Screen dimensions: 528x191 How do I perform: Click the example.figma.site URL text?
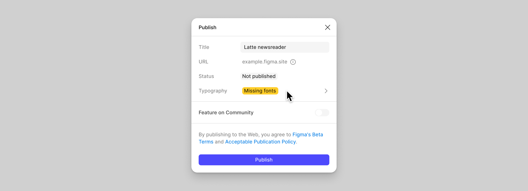click(265, 62)
